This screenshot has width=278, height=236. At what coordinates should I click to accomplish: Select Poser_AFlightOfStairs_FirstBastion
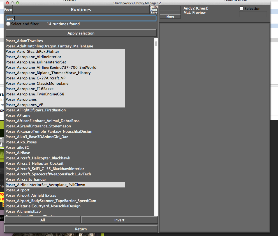(x=65, y=110)
